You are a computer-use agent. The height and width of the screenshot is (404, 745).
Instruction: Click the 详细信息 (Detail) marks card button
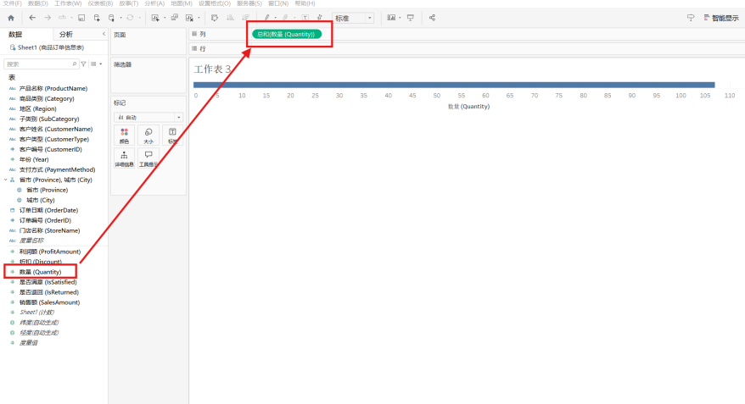(125, 159)
